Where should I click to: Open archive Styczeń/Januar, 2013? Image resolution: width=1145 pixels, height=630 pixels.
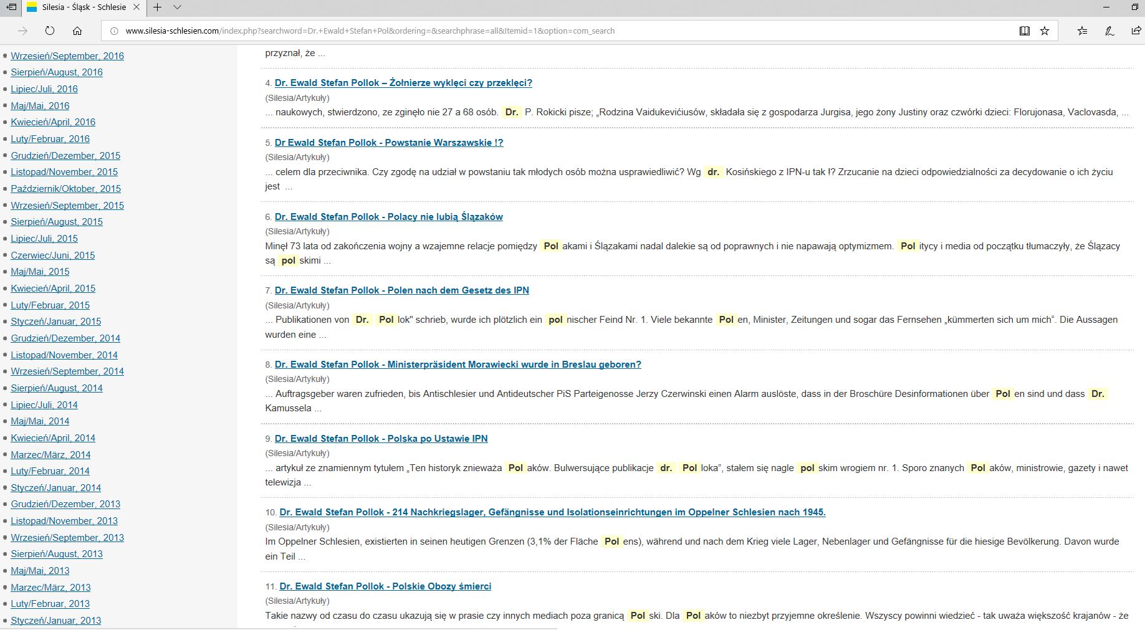(56, 621)
